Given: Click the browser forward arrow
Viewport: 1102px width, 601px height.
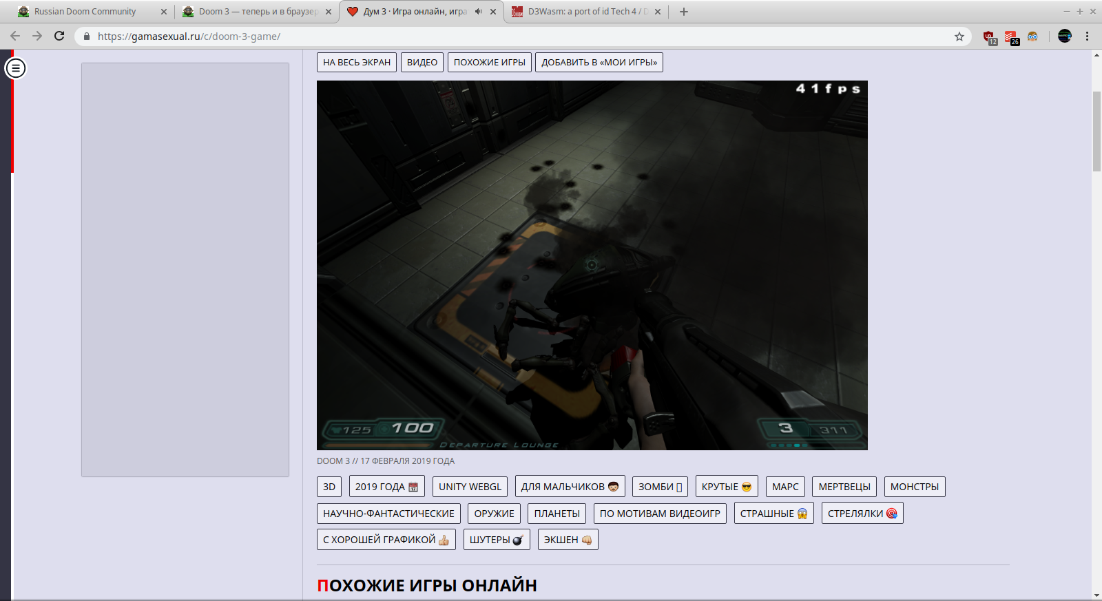Looking at the screenshot, I should click(x=37, y=36).
